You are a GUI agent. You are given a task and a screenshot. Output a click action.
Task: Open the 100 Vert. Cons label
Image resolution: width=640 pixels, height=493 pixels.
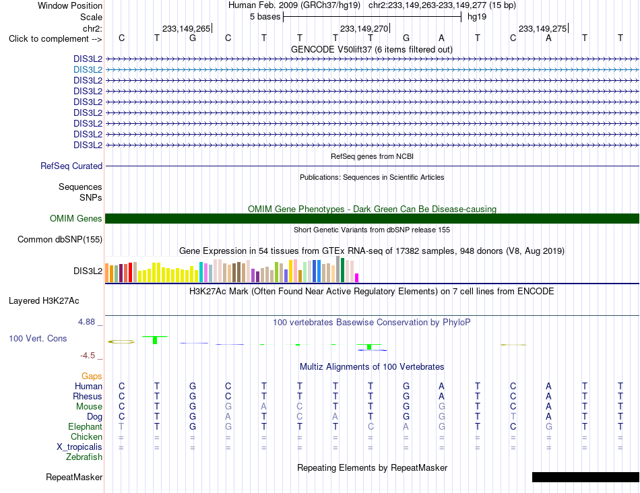coord(38,338)
